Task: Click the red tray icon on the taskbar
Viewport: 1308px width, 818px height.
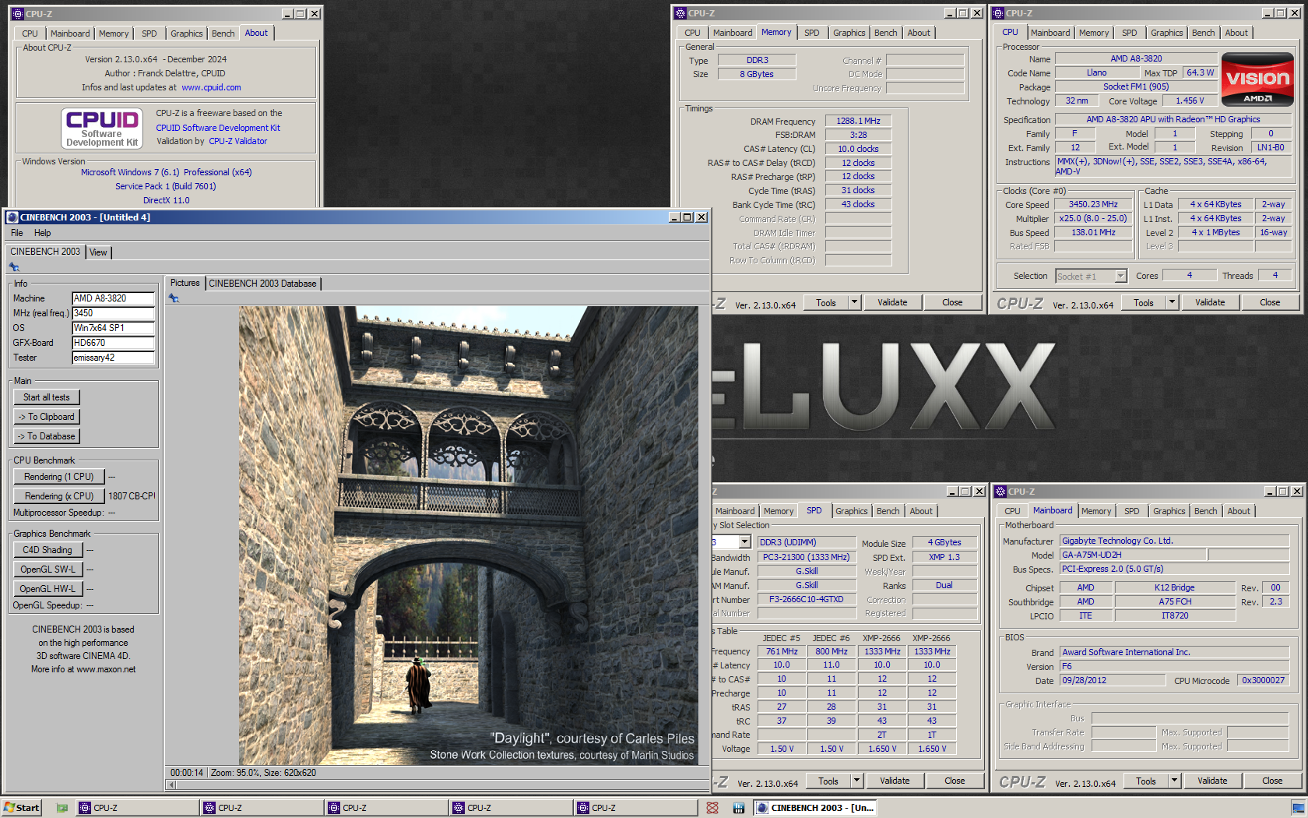Action: [x=712, y=808]
